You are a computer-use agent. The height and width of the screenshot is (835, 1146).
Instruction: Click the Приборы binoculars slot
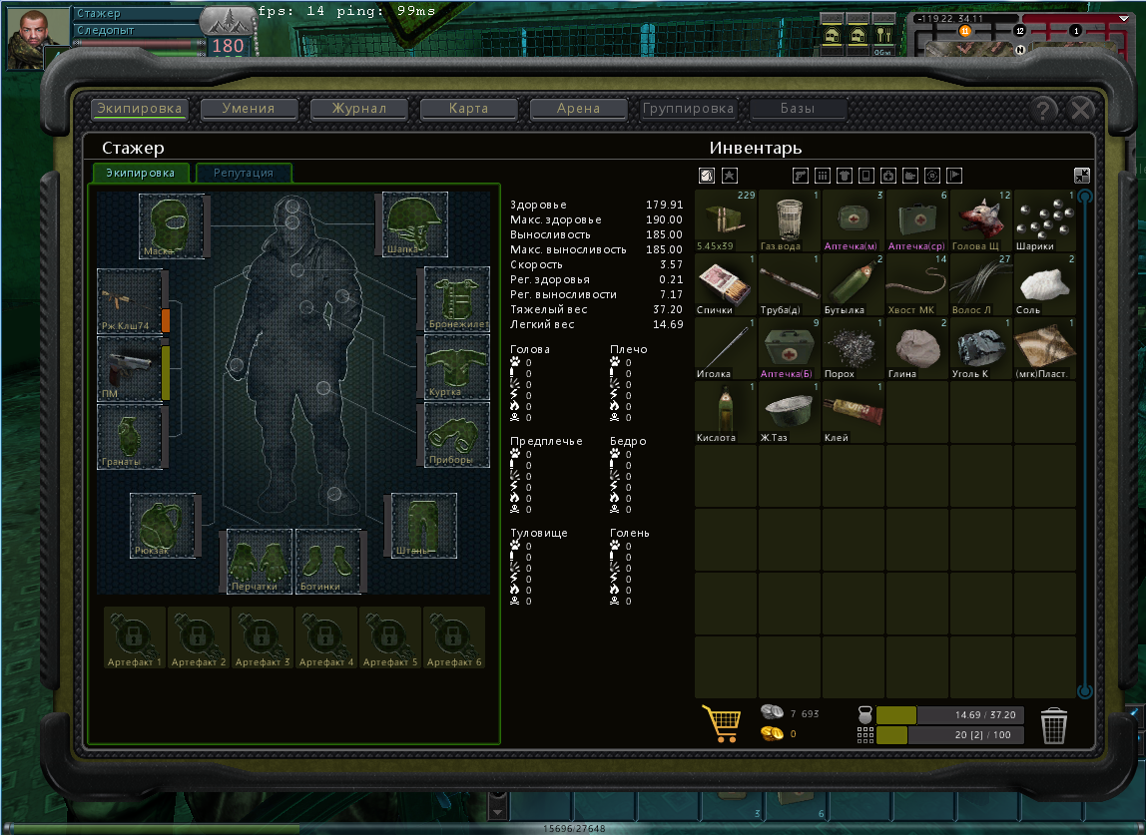click(x=457, y=435)
